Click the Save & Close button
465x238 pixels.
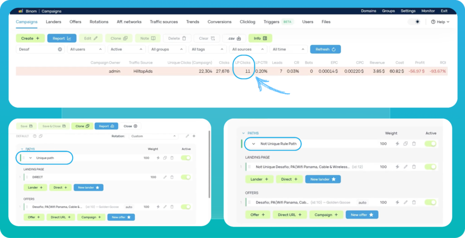pos(54,126)
